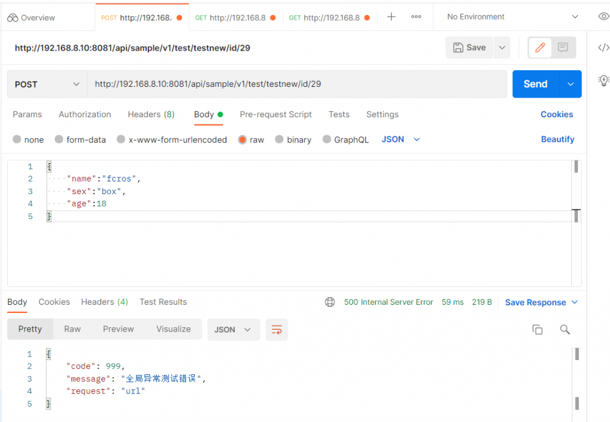
Task: Toggle the response line wrap icon
Action: (x=276, y=330)
